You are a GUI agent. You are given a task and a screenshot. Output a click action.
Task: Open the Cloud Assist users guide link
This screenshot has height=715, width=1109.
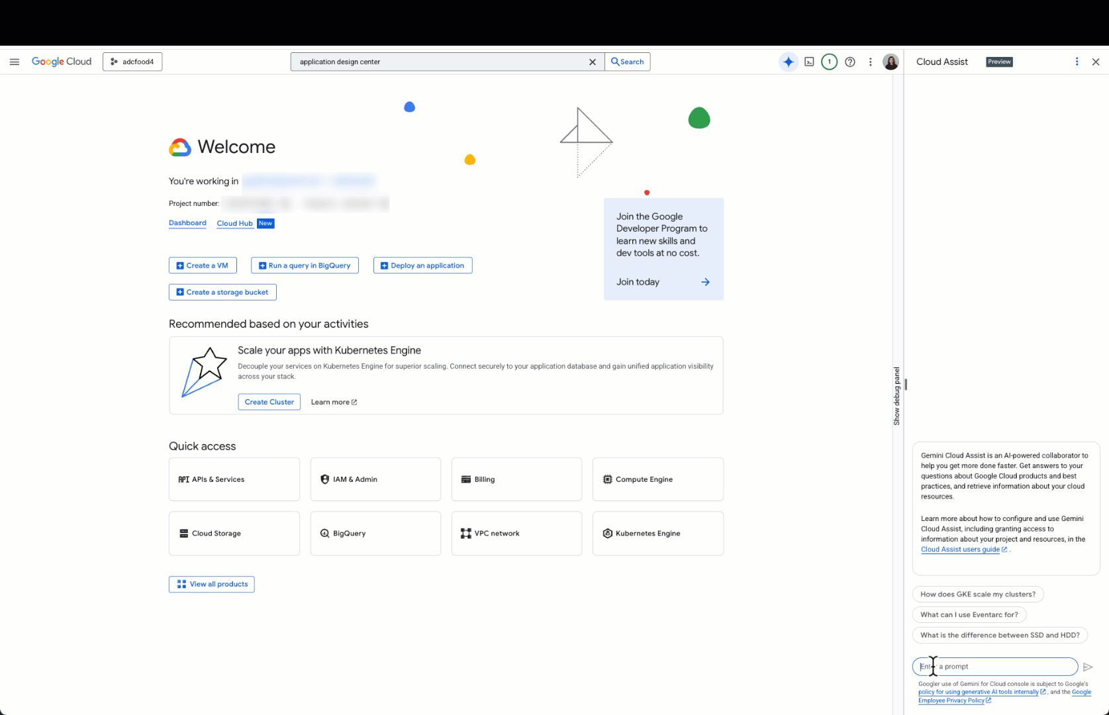pos(961,549)
